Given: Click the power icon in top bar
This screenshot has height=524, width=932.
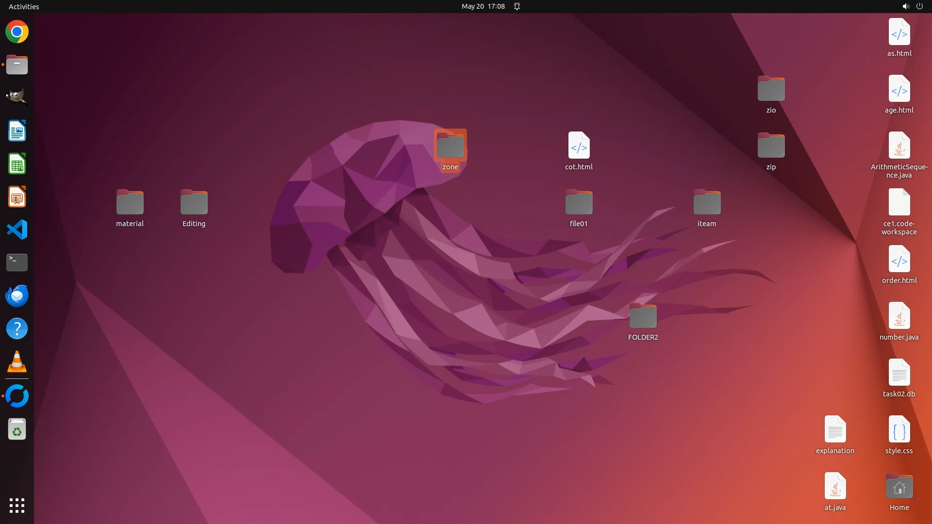Looking at the screenshot, I should point(919,6).
